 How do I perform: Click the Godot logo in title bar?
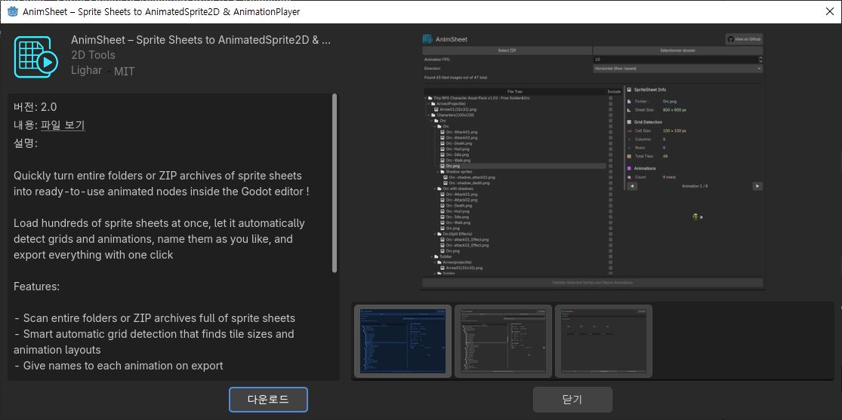(x=13, y=11)
